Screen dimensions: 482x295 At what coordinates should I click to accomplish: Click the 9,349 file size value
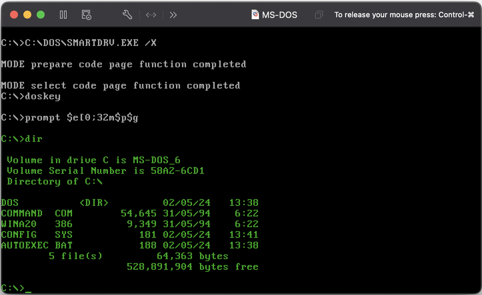pos(142,224)
